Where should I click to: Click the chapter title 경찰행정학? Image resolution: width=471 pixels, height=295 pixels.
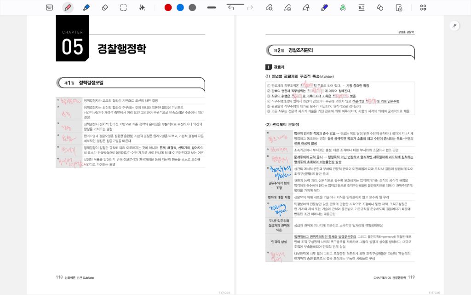[121, 49]
